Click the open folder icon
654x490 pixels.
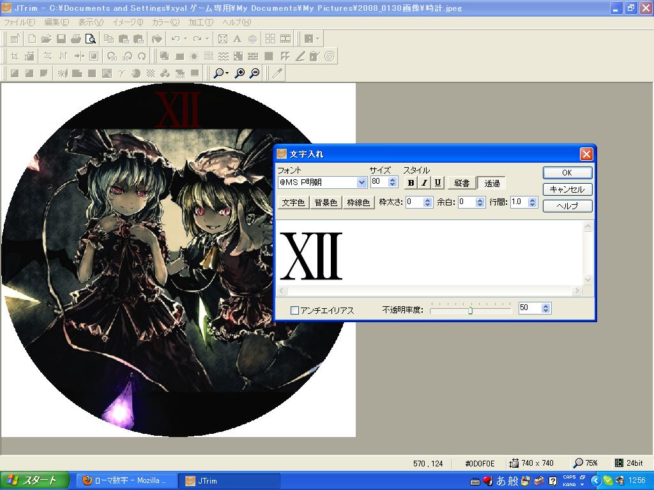pos(46,39)
